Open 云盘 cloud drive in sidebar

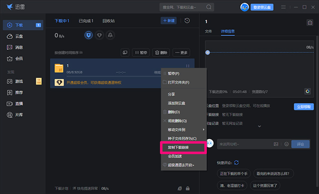(15, 36)
